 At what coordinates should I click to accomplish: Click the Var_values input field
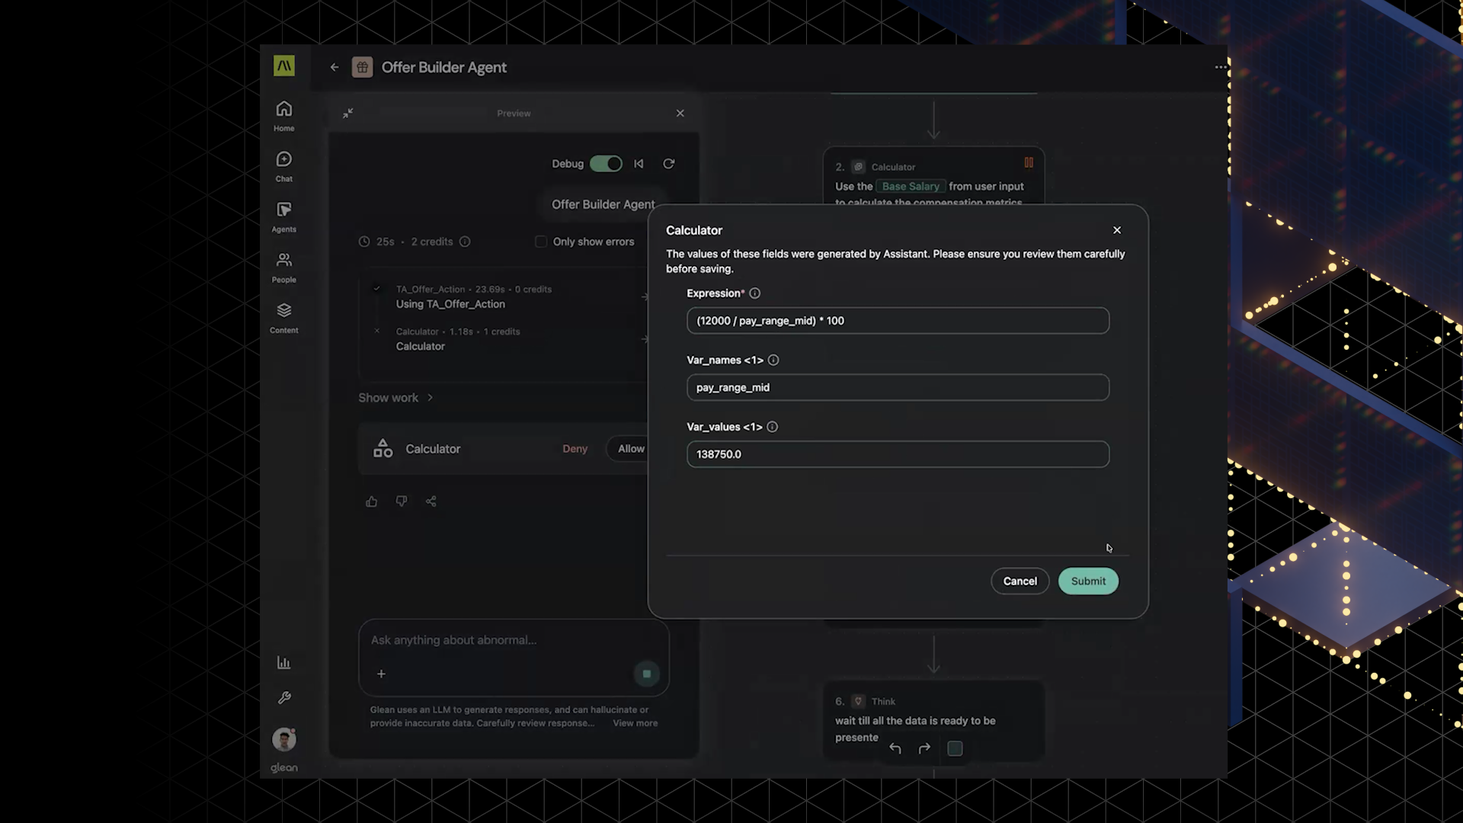(898, 454)
